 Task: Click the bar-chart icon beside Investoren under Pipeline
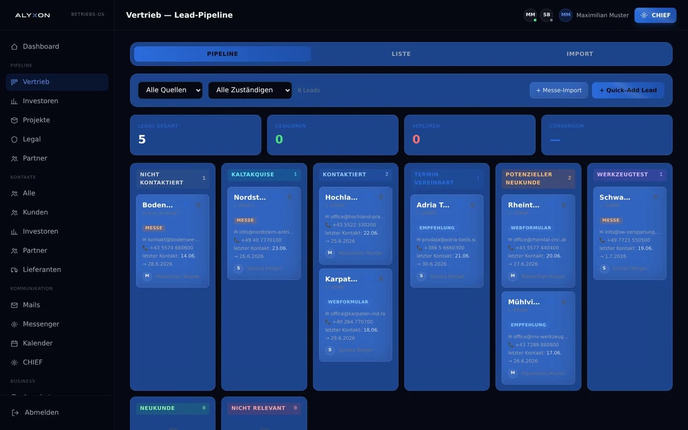pos(14,101)
